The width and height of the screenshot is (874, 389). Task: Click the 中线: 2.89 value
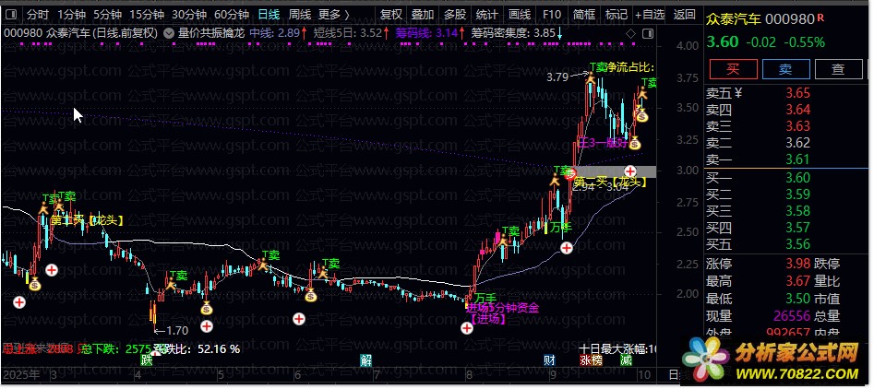[278, 33]
